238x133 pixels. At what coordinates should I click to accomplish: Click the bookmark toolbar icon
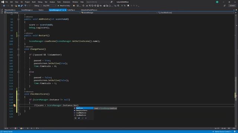(x=128, y=6)
